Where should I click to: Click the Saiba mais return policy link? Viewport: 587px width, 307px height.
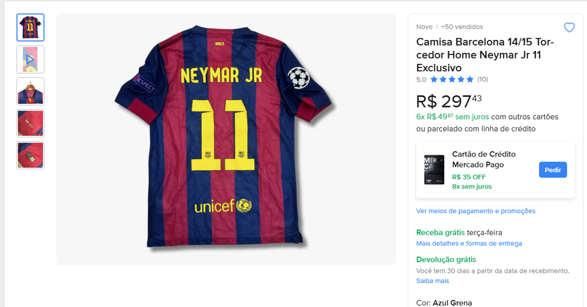[432, 281]
